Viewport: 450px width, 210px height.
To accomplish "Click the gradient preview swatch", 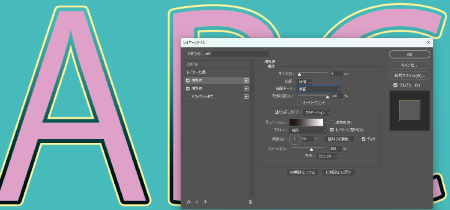I will coord(306,122).
